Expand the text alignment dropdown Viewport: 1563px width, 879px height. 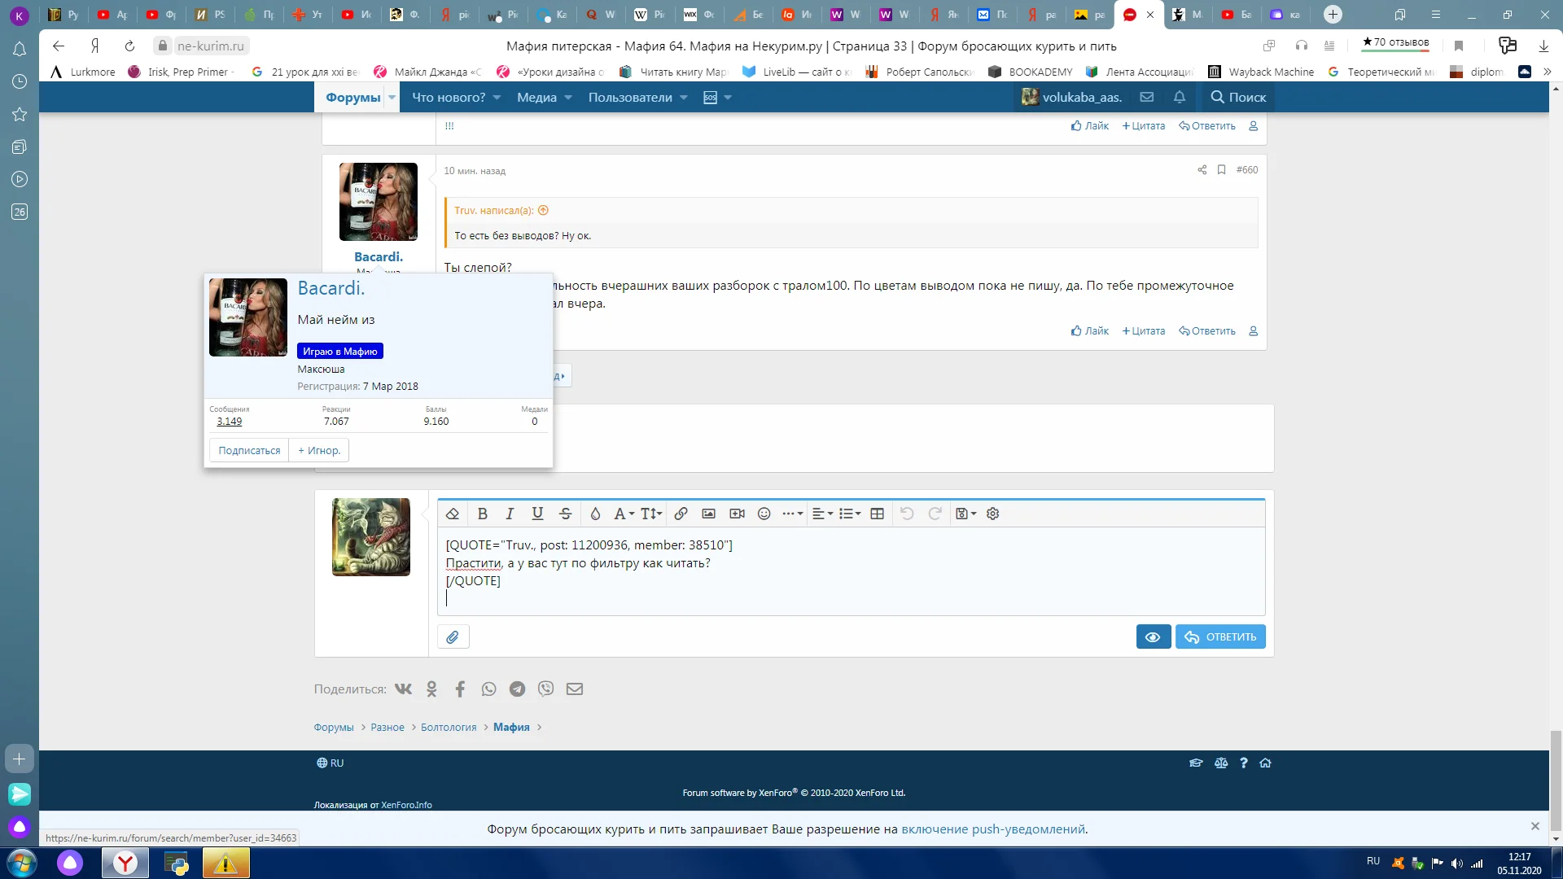click(x=822, y=514)
